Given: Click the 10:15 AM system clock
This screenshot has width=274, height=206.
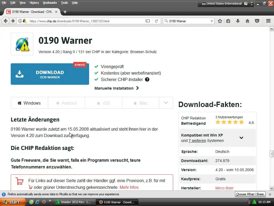Looking at the screenshot, I should tap(264, 202).
